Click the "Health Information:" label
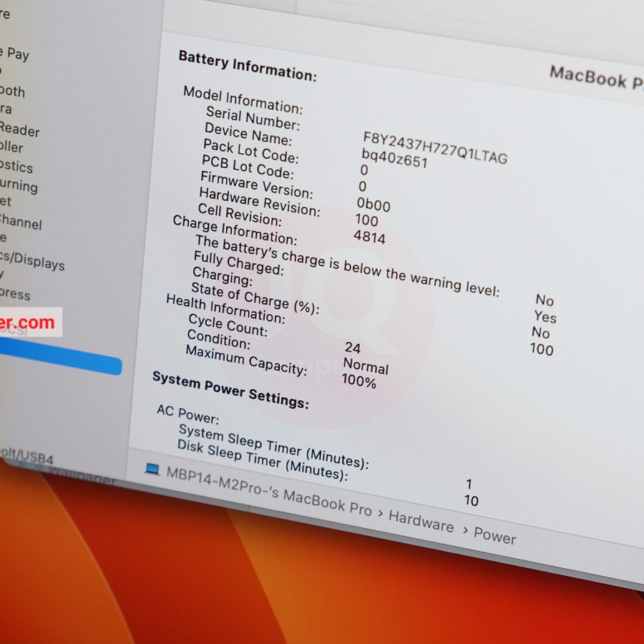 [225, 308]
